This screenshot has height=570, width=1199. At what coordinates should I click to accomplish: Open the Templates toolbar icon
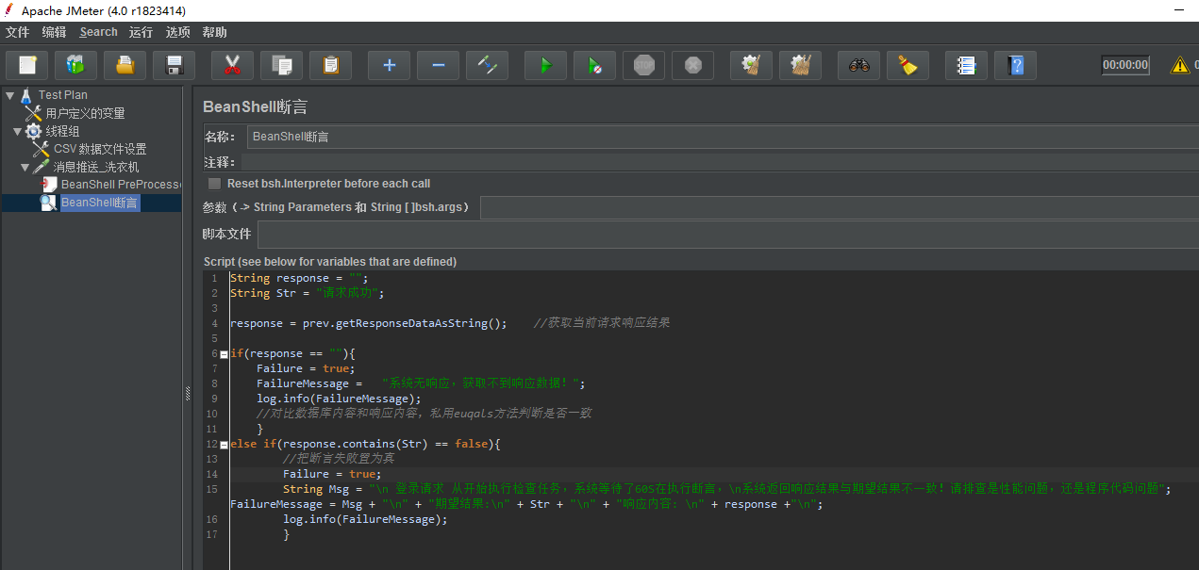coord(75,65)
